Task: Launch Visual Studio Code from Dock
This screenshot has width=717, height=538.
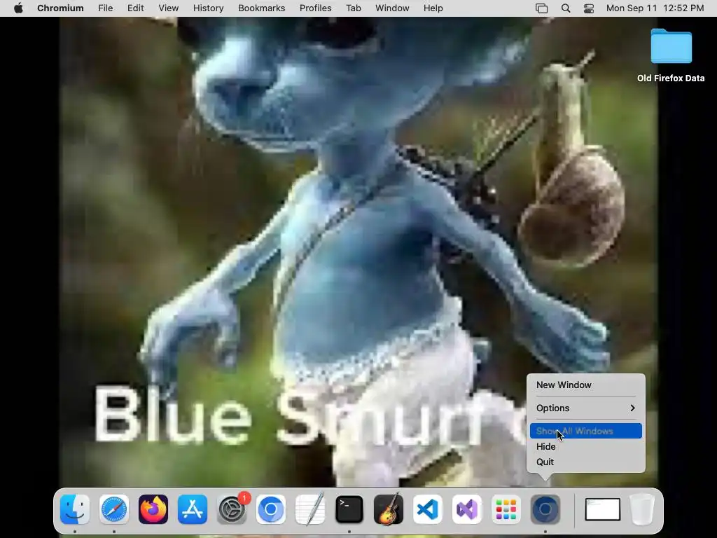Action: pyautogui.click(x=428, y=509)
